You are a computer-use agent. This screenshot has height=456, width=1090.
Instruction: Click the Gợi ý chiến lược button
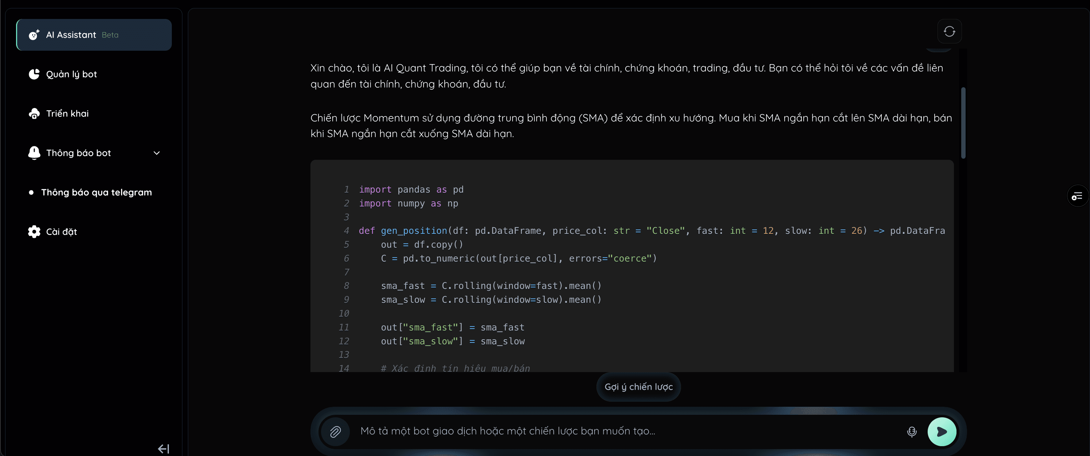click(638, 387)
